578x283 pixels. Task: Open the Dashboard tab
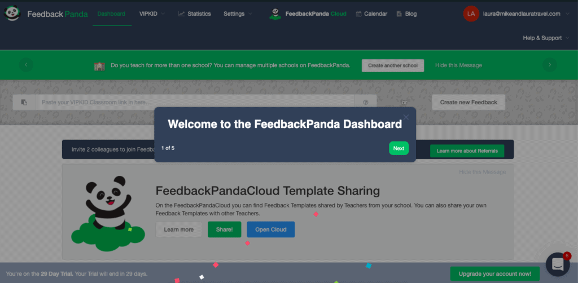point(111,14)
